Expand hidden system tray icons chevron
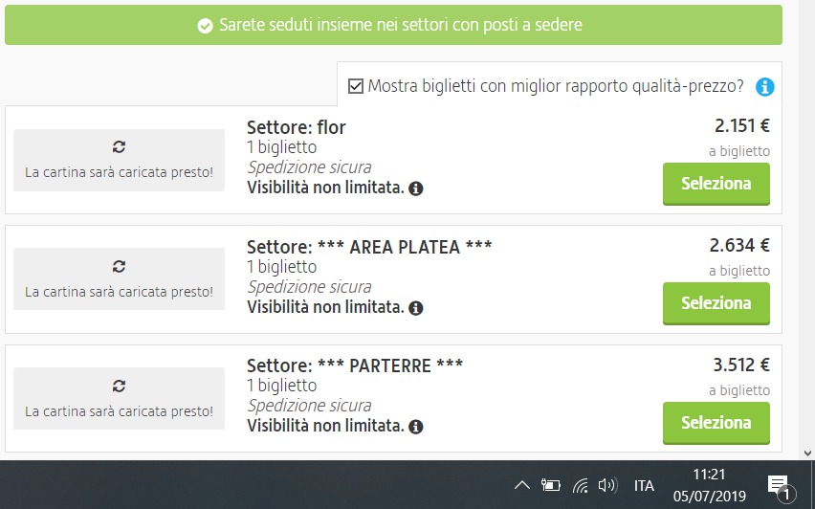 [522, 486]
